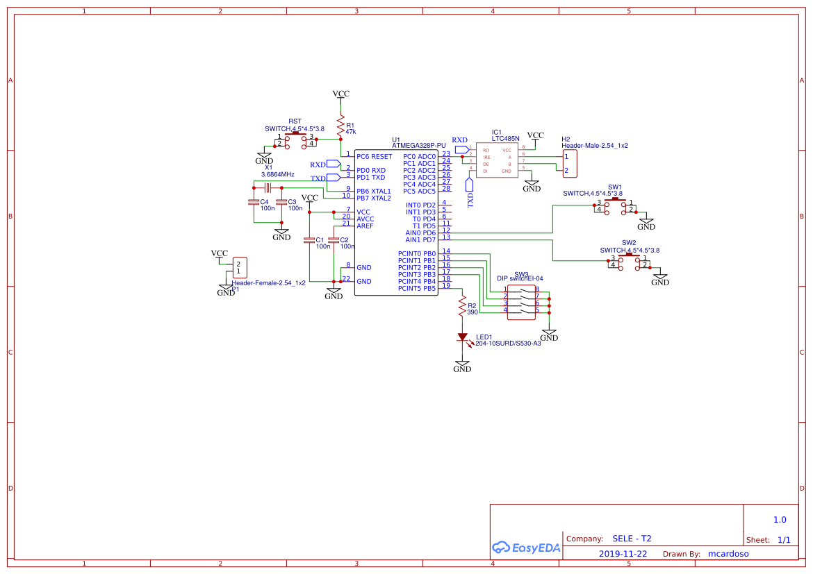Viewport: 813px width, 574px height.
Task: Click crystal X1 3.6864MHz symbol
Action: tap(268, 187)
